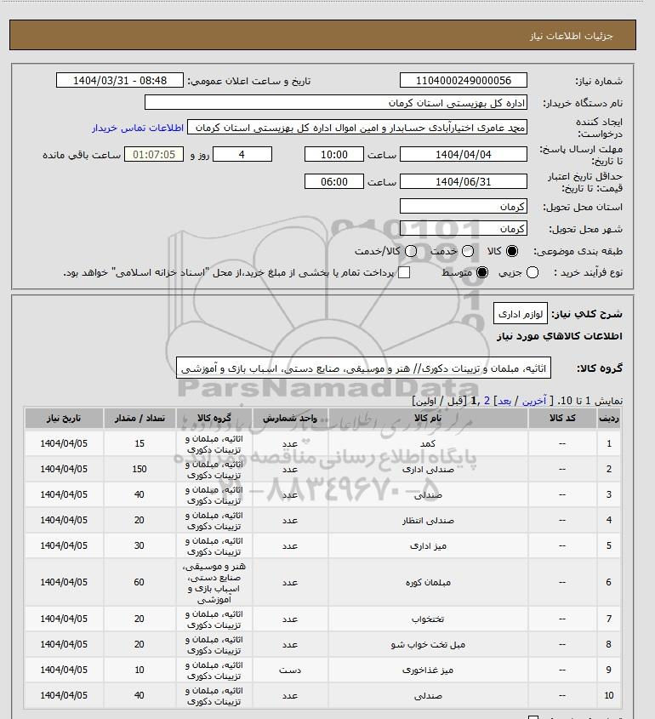Select the تختخواب item name
The width and height of the screenshot is (655, 719).
(x=428, y=619)
